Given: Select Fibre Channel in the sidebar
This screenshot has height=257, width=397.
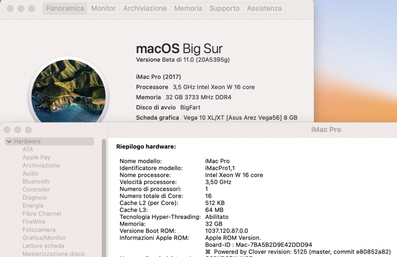Looking at the screenshot, I should click(42, 214).
